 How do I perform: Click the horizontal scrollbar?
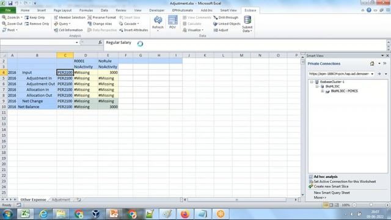click(x=236, y=200)
